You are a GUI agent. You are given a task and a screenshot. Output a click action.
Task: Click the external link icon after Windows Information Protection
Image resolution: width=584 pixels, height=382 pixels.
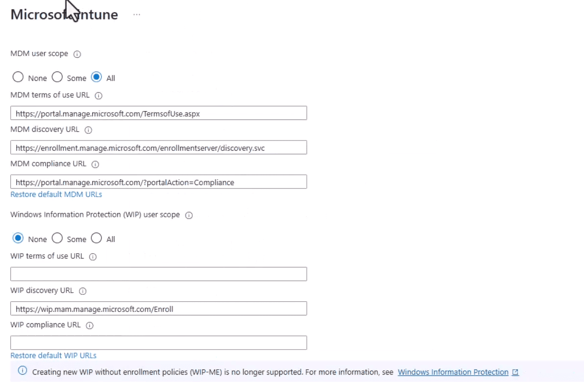pos(515,372)
